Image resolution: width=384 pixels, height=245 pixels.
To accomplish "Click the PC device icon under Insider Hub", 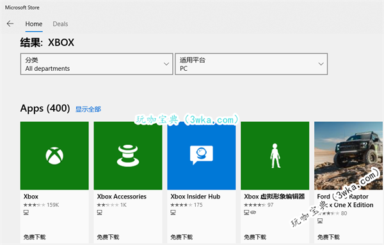I will [173, 212].
